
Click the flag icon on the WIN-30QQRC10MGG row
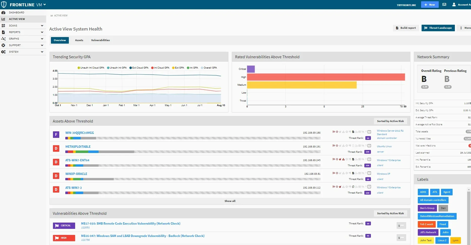click(x=334, y=132)
